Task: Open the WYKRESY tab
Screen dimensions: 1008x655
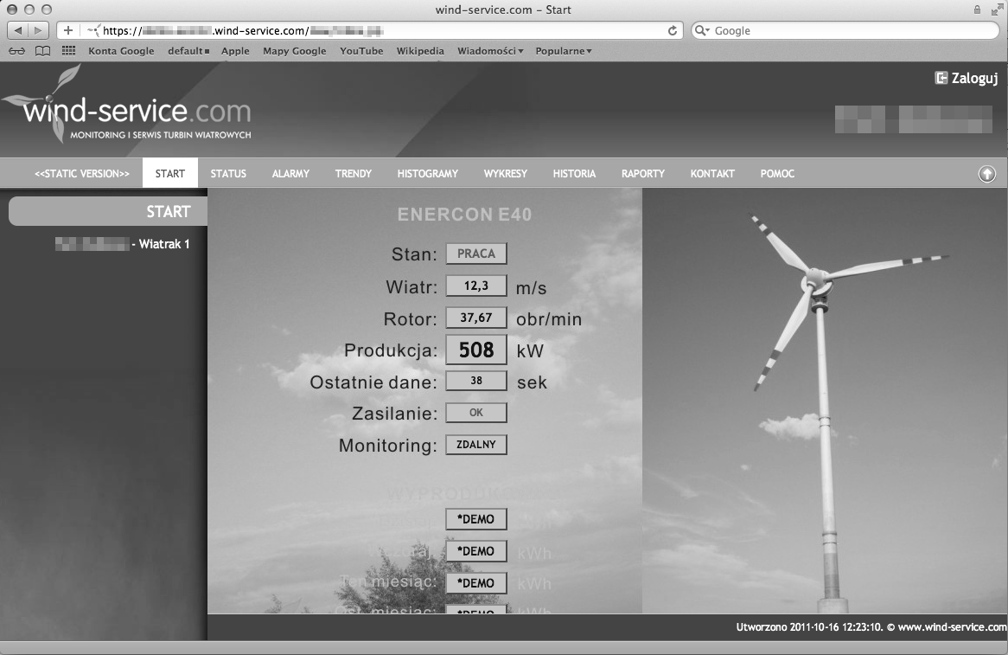Action: click(505, 174)
